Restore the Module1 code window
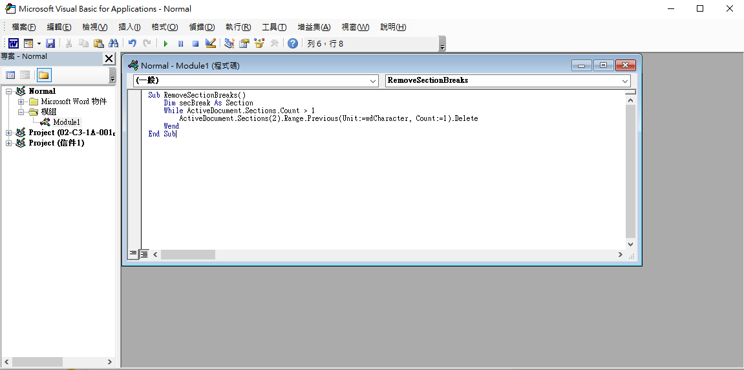744x370 pixels. tap(604, 65)
